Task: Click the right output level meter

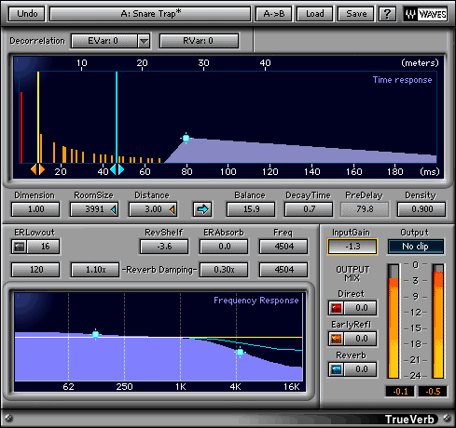Action: click(438, 321)
